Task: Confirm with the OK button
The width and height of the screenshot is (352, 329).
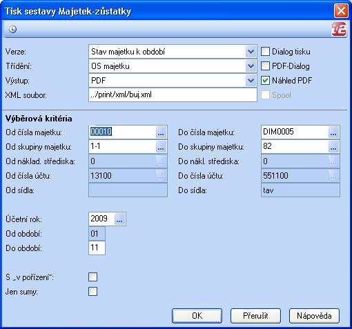Action: 197,316
